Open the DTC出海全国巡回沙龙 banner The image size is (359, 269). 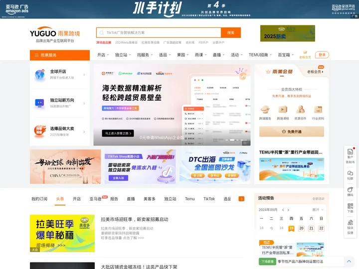215,166
